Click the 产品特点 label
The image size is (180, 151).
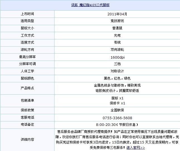pyautogui.click(x=27, y=88)
